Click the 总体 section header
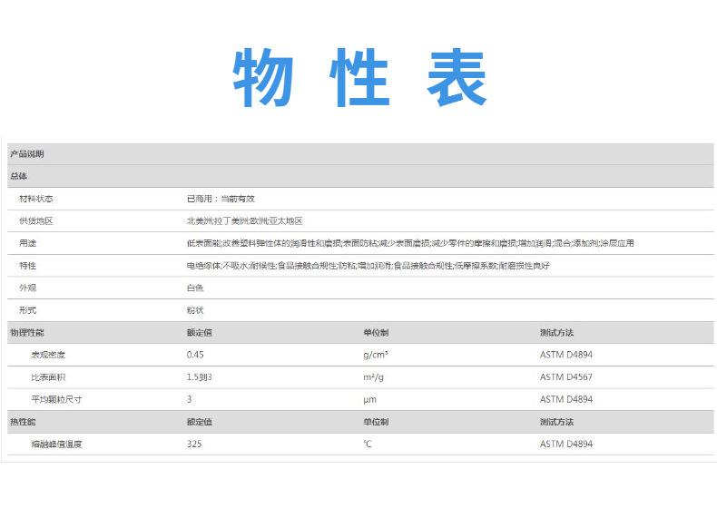Viewport: 717px width, 508px height. 18,176
